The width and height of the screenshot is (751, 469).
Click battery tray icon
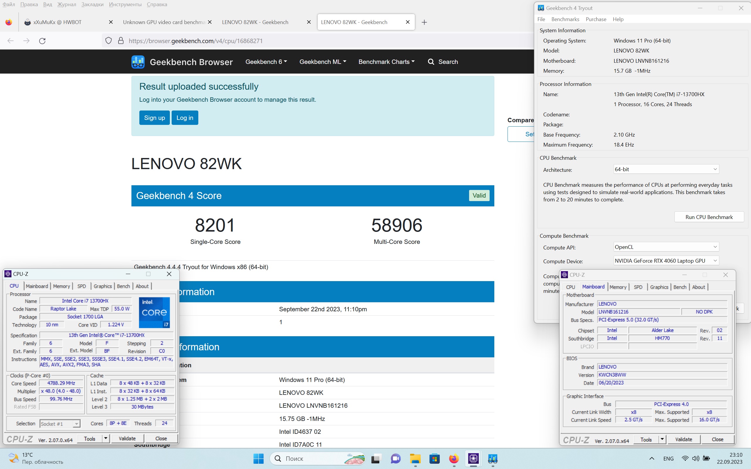(x=706, y=458)
